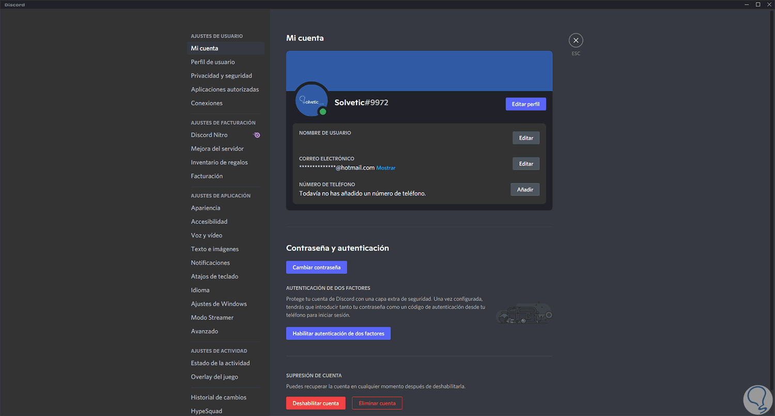This screenshot has width=775, height=416.
Task: Click the masked @hotmail.com email text
Action: click(x=337, y=168)
